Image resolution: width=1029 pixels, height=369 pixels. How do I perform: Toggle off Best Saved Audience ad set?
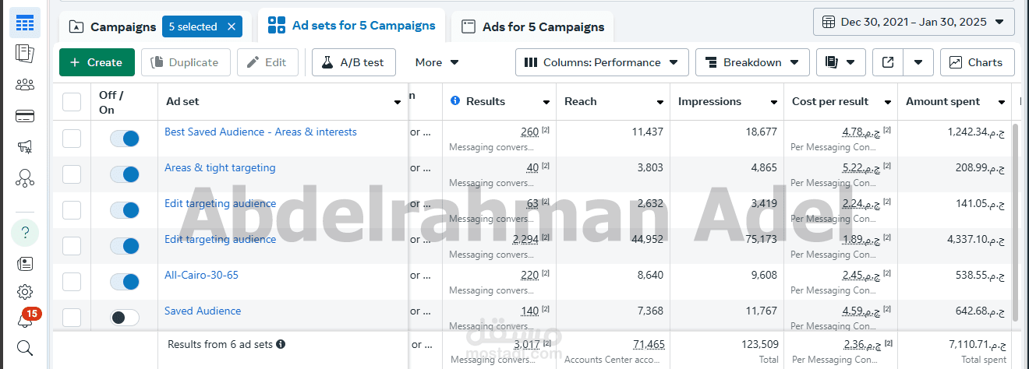point(125,139)
